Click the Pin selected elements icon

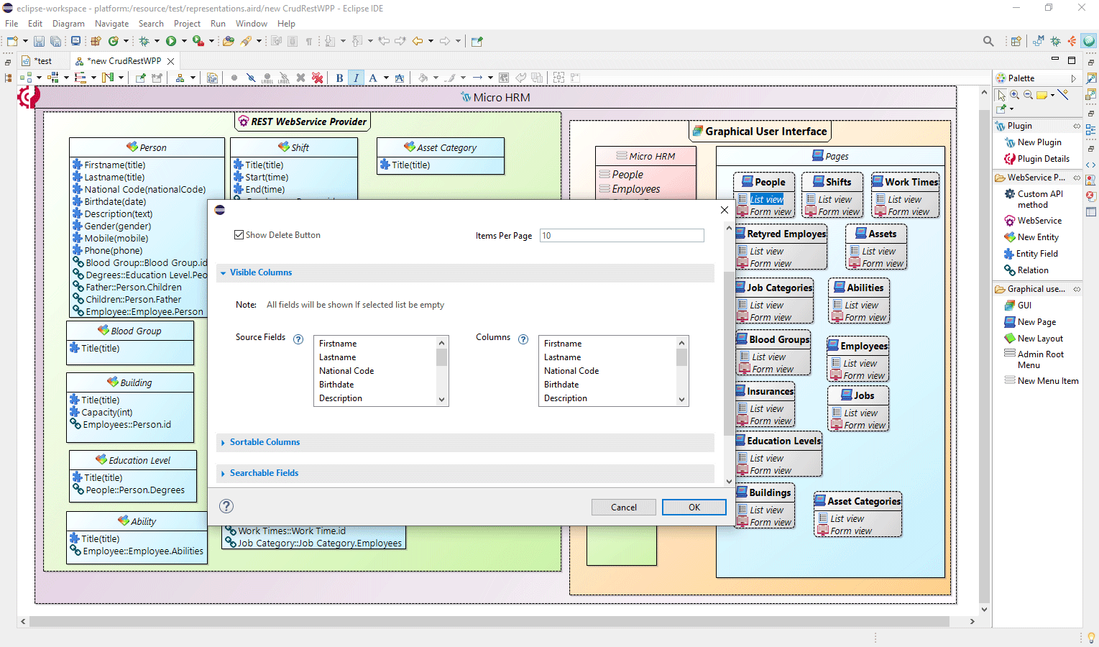click(140, 78)
